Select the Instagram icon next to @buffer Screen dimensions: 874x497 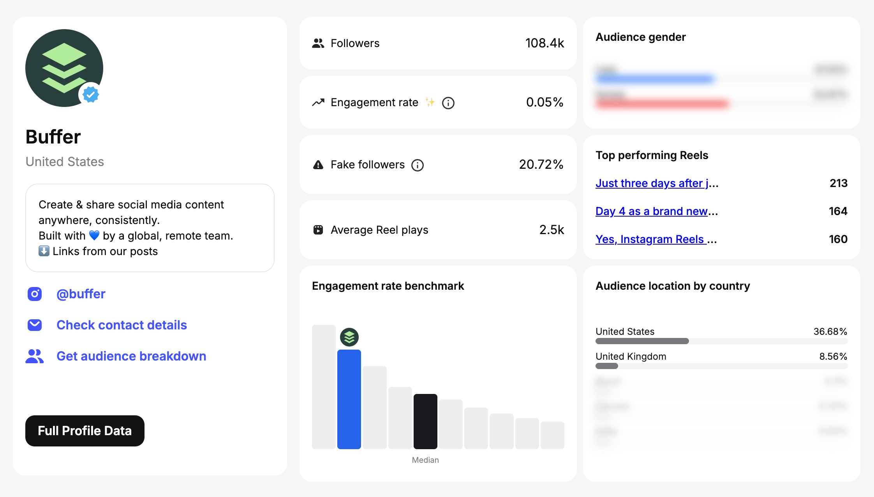pyautogui.click(x=35, y=294)
